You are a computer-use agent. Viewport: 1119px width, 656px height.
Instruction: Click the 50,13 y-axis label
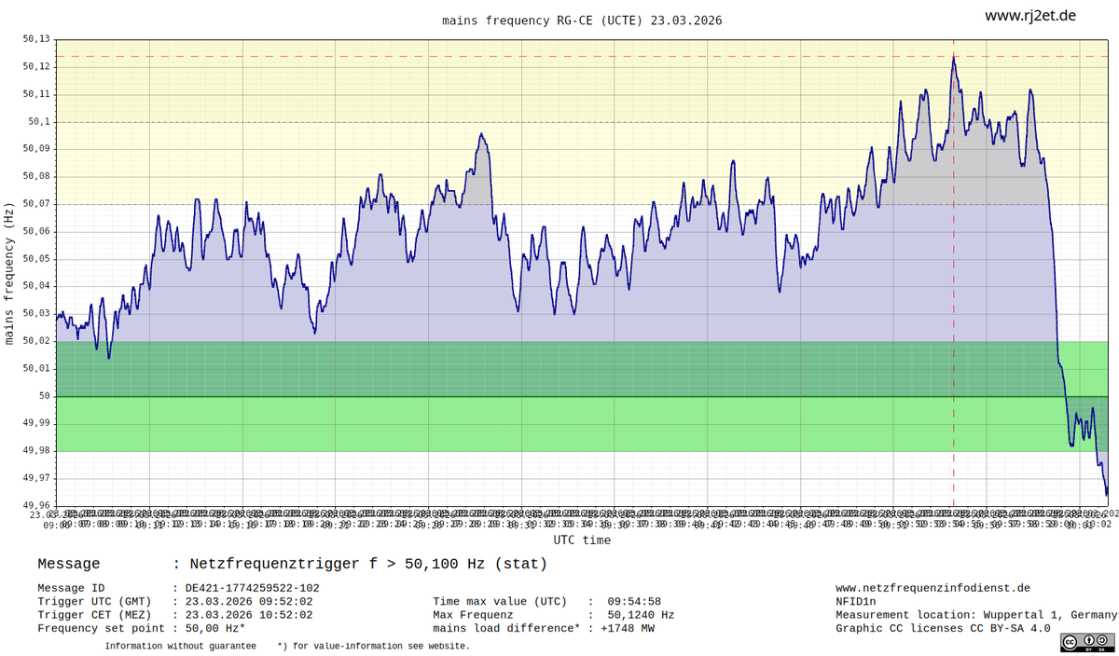pos(36,39)
